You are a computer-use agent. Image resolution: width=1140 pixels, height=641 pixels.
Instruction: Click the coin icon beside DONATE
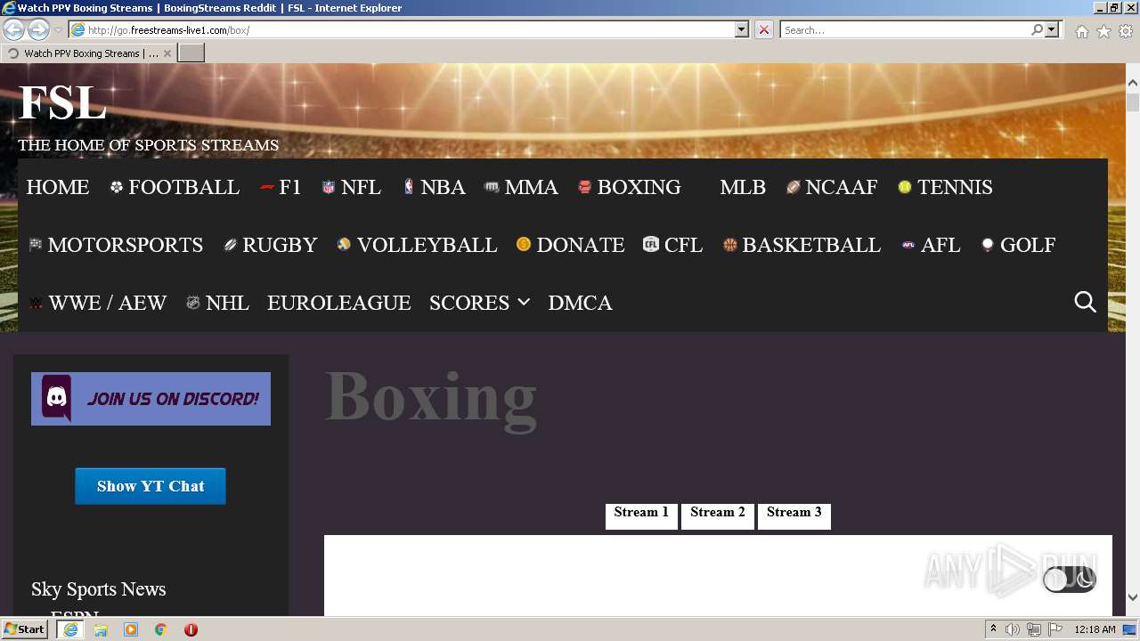[524, 245]
